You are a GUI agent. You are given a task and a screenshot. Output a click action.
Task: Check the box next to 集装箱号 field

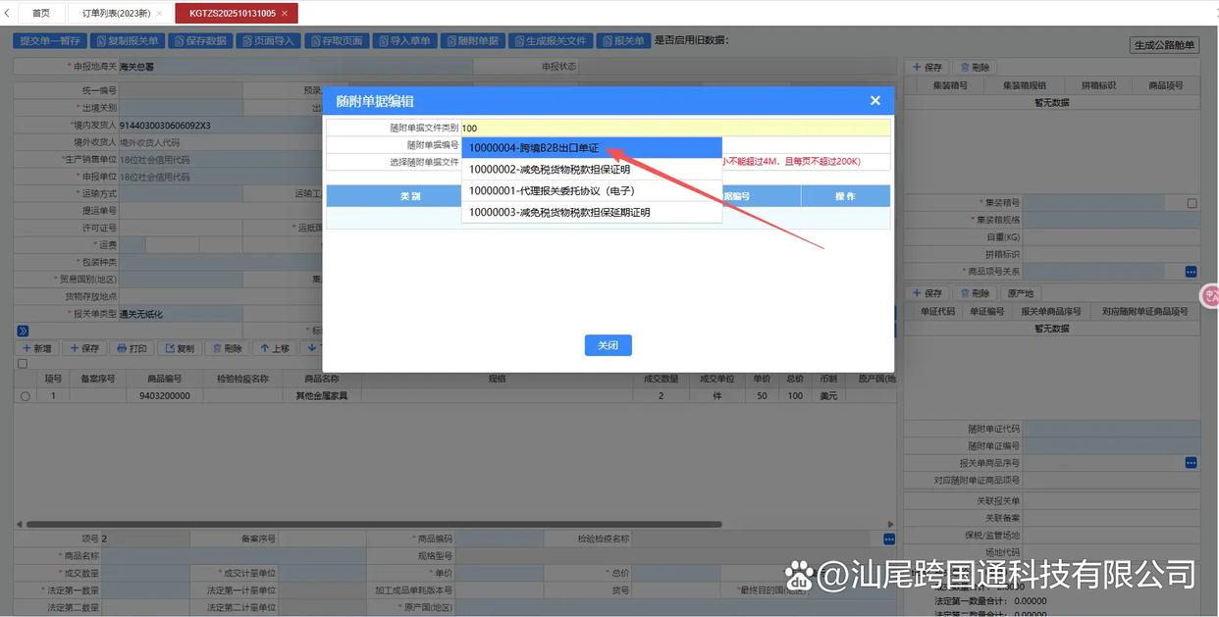coord(1192,203)
